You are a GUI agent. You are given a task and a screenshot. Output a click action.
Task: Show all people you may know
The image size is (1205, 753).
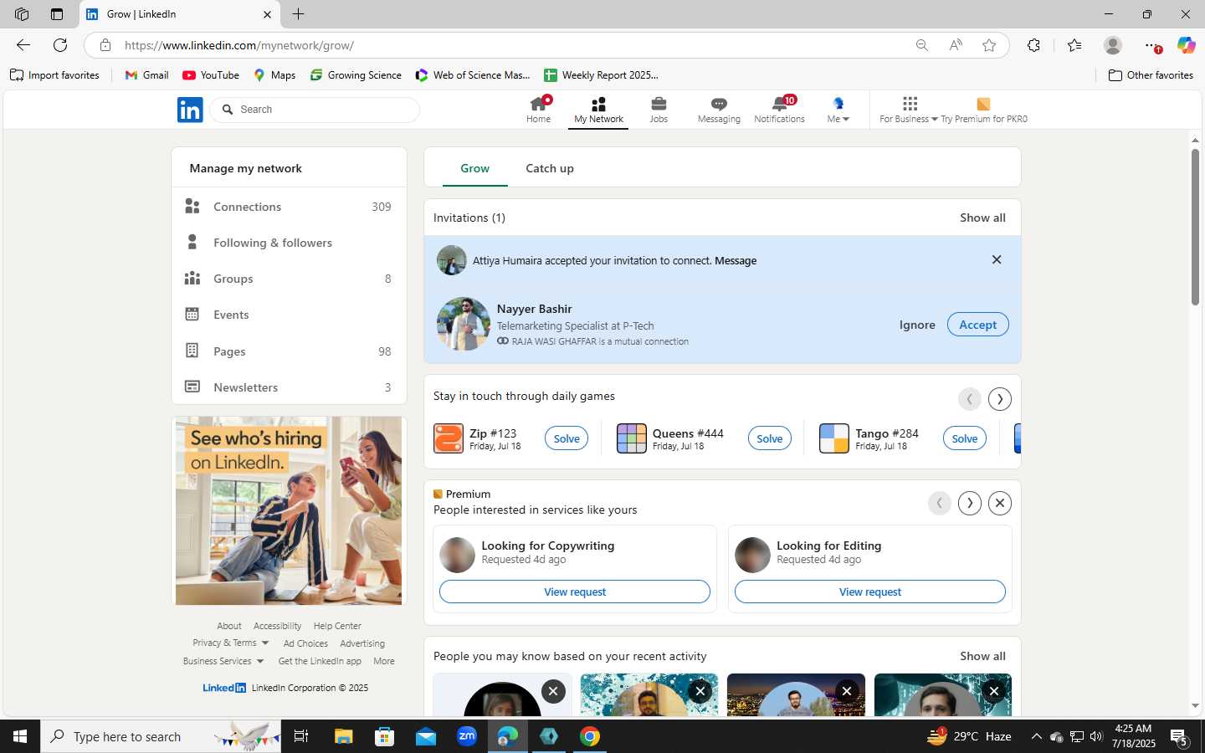(x=982, y=656)
